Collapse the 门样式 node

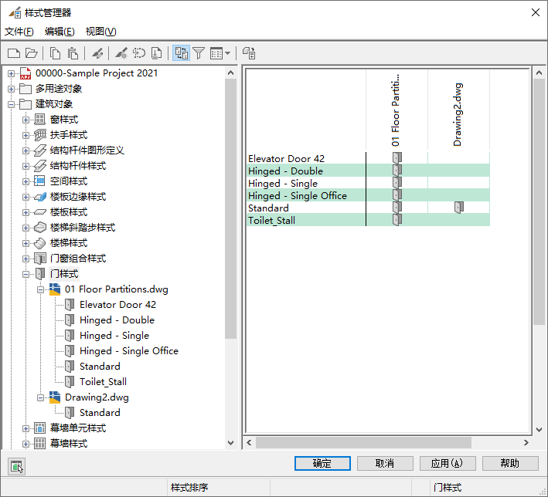[x=26, y=274]
